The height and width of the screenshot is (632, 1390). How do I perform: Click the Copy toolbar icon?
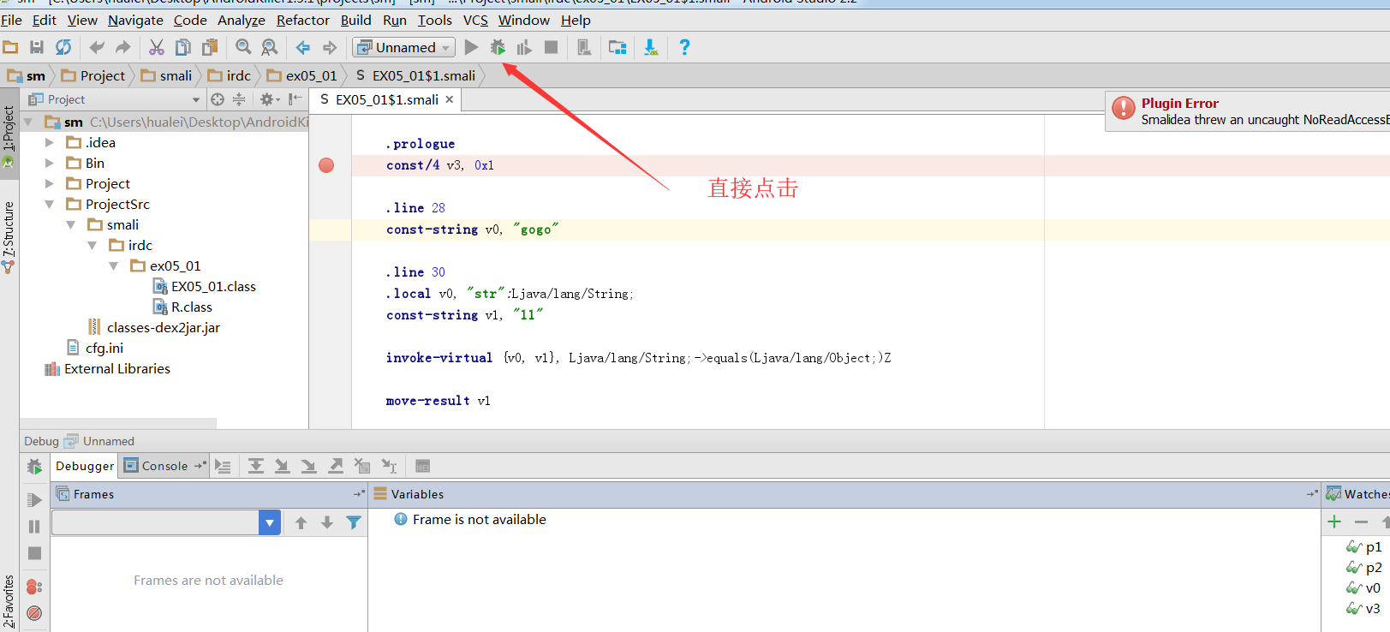click(x=183, y=47)
